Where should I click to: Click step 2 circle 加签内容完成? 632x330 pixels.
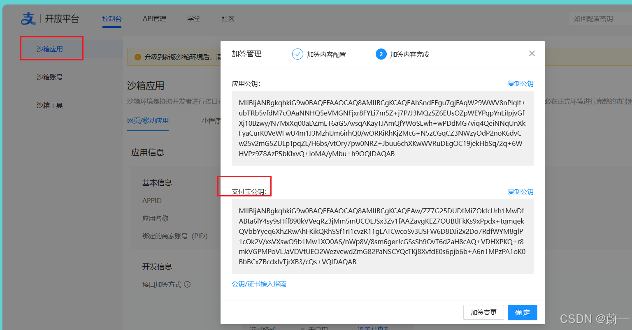pos(381,54)
